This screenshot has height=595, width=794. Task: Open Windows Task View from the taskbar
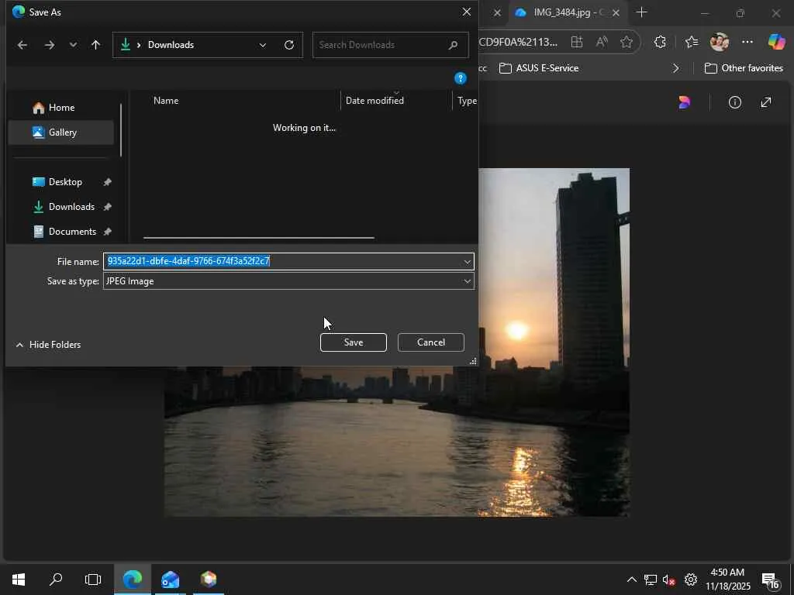93,580
